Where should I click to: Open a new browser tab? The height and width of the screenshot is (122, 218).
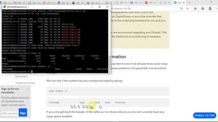pos(189,3)
